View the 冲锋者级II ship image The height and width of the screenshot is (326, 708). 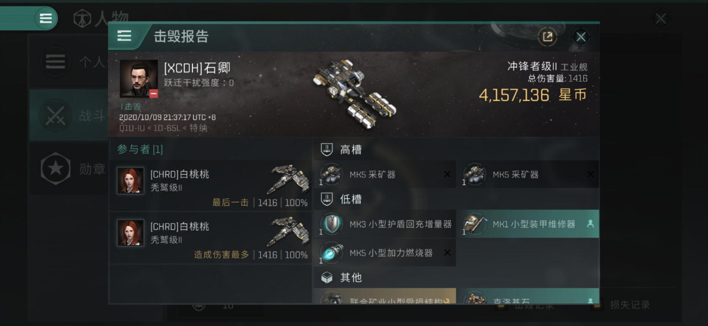click(355, 93)
